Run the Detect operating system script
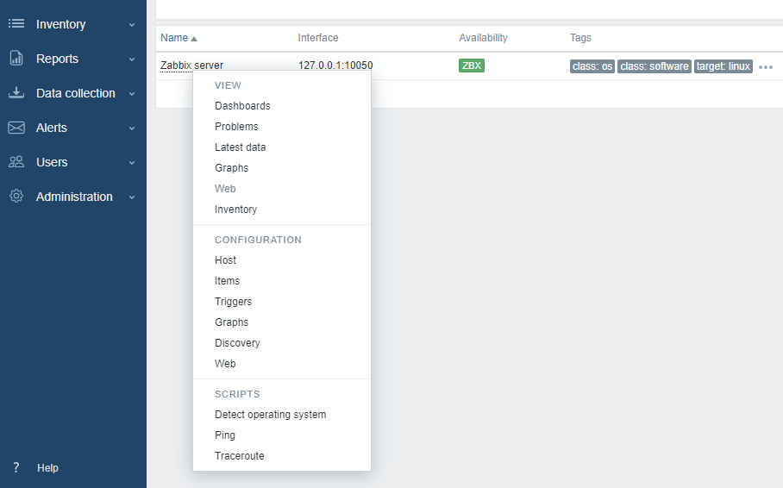The image size is (783, 488). pos(270,415)
